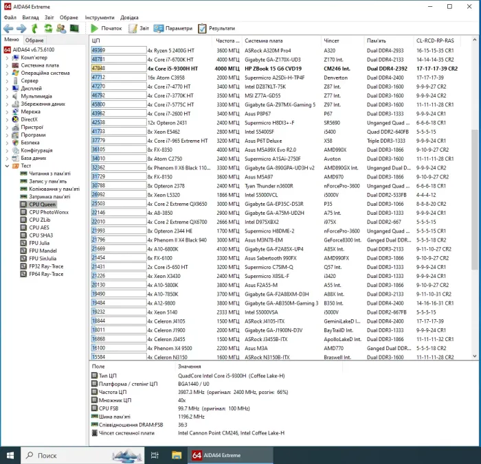481x464 pixels.
Task: Click the Back navigation arrow icon
Action: coord(8,28)
